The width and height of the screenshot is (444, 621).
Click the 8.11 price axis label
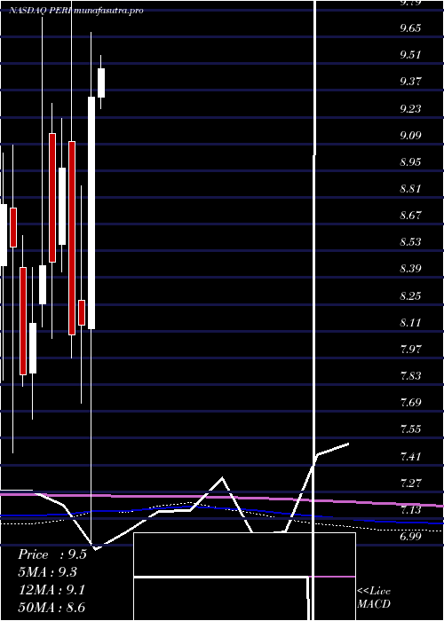(x=410, y=323)
